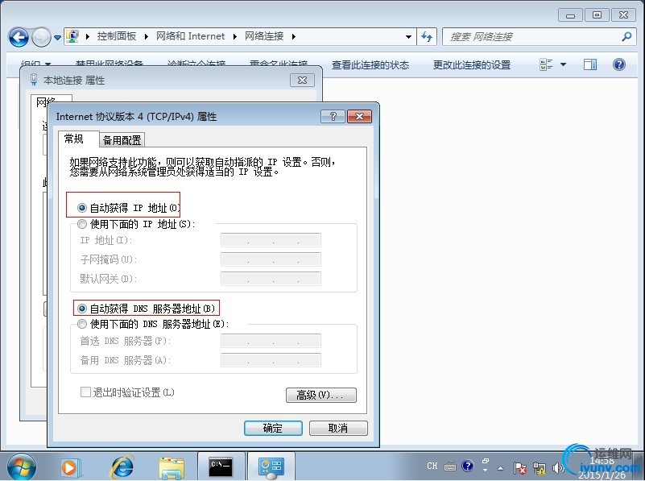645x481 pixels.
Task: Maximize the 网络连接 Explorer window
Action: click(597, 15)
